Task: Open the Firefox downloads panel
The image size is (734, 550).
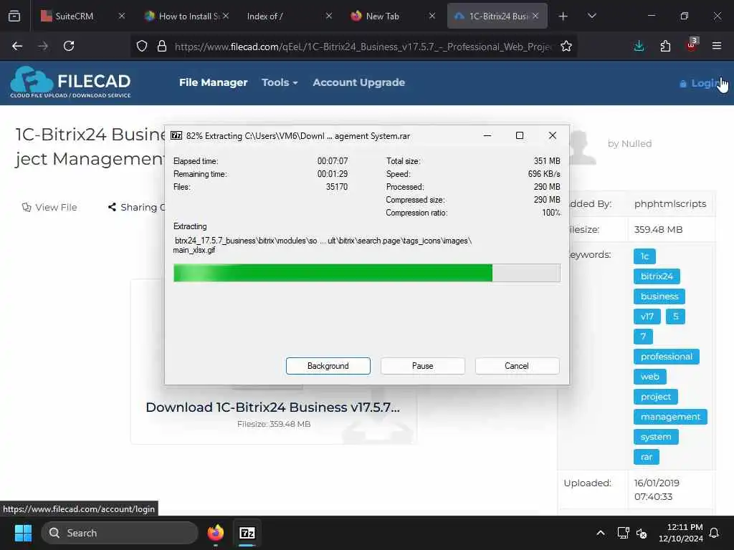Action: (x=639, y=46)
